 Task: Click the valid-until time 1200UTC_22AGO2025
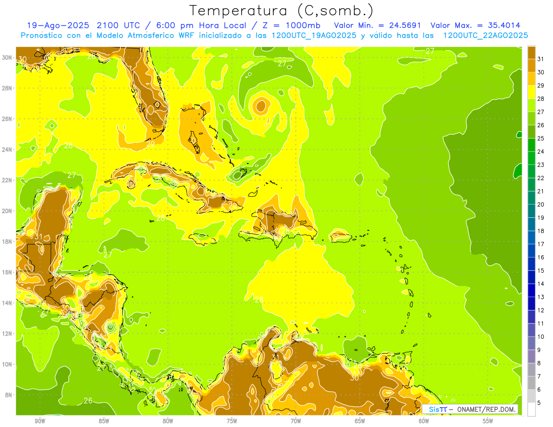485,35
